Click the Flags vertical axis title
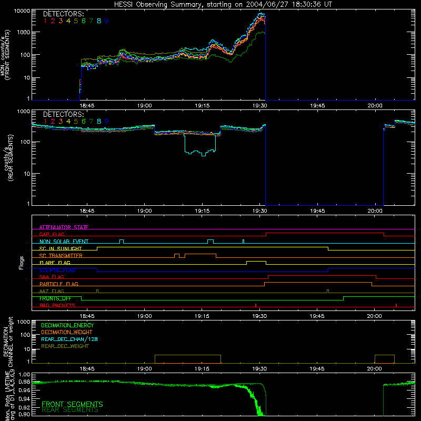This screenshot has width=421, height=421. pyautogui.click(x=22, y=263)
